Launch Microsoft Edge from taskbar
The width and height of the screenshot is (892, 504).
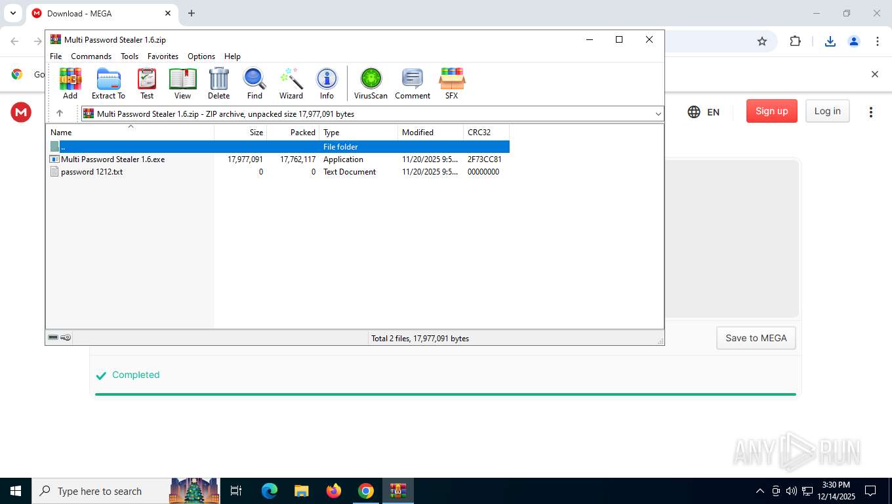click(x=270, y=491)
